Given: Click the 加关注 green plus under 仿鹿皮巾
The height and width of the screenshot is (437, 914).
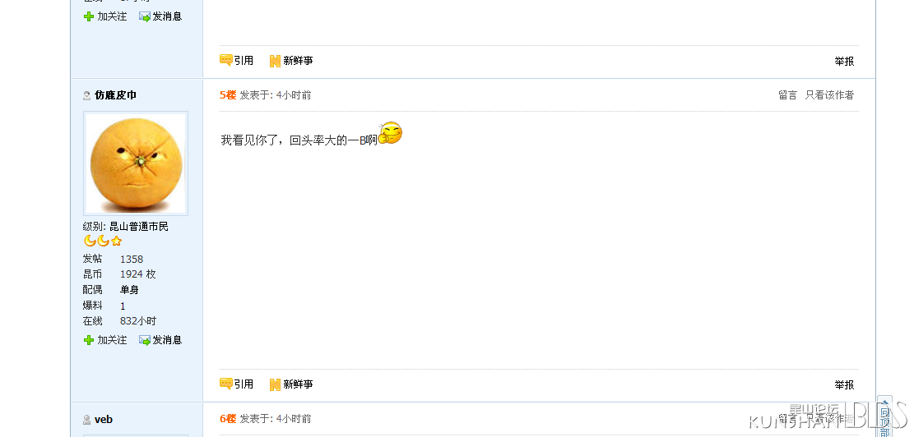Looking at the screenshot, I should tap(89, 340).
